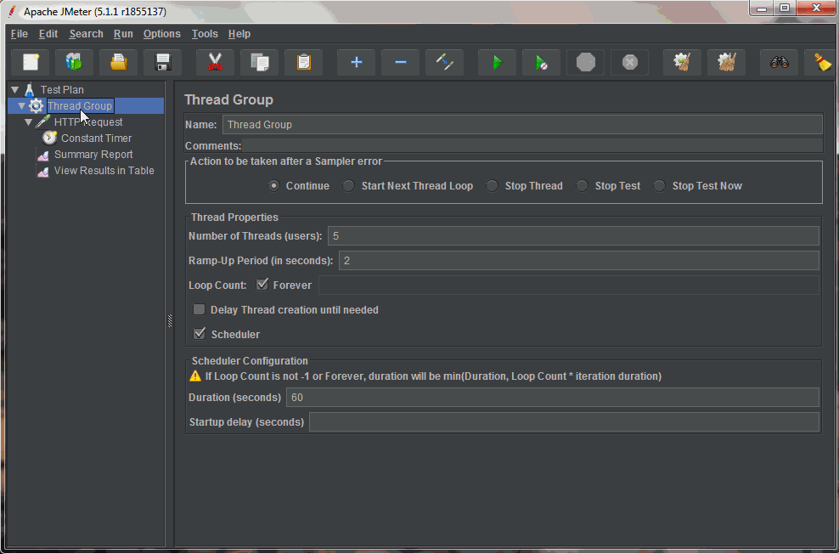Image resolution: width=839 pixels, height=554 pixels.
Task: Enable Delay Thread creation until needed
Action: coord(199,309)
